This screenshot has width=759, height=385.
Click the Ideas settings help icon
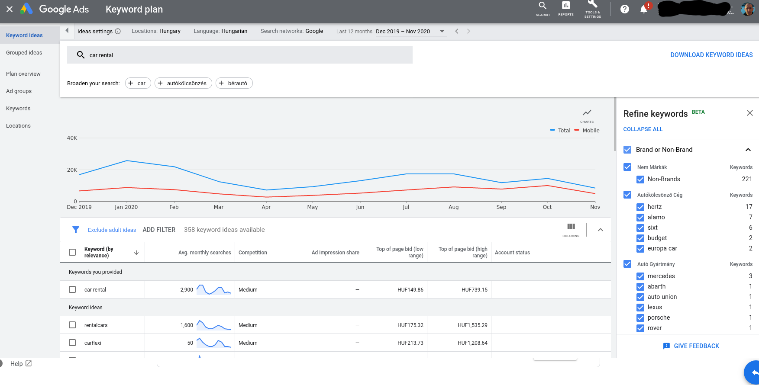point(118,31)
